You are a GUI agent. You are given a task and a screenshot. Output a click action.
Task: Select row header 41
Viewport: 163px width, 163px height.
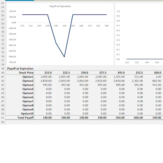(3, 77)
